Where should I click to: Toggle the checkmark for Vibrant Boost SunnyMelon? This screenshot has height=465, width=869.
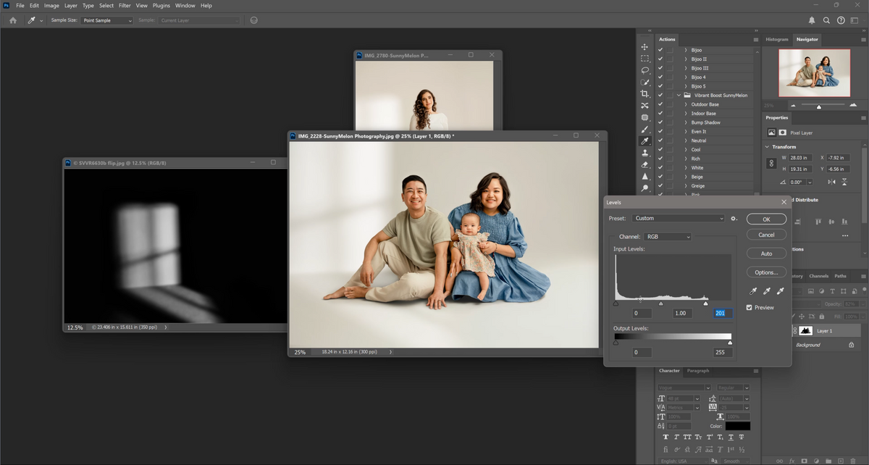point(660,96)
